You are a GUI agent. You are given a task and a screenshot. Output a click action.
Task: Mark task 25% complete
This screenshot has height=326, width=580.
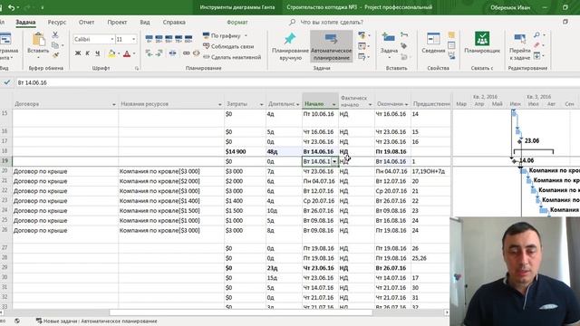tap(159, 38)
